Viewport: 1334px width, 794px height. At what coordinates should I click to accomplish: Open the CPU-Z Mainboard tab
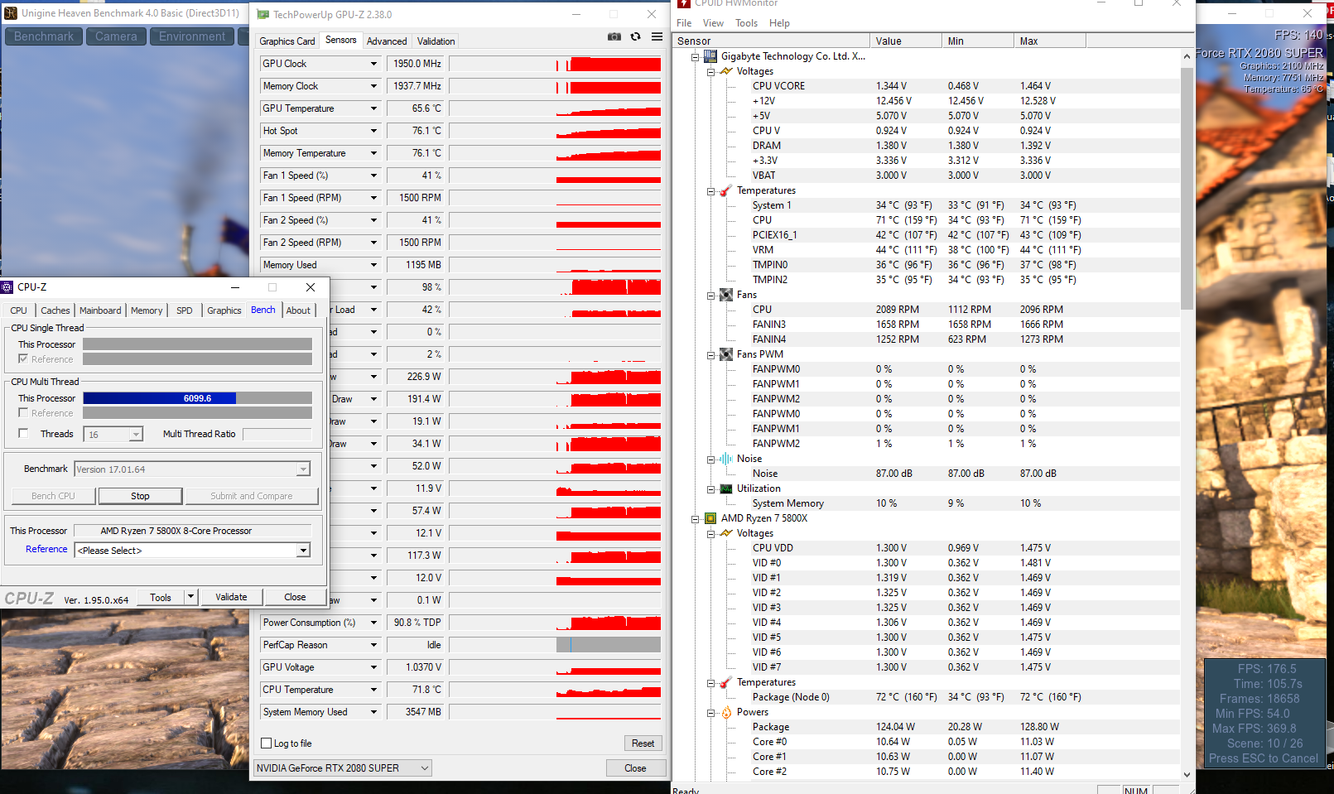coord(100,310)
